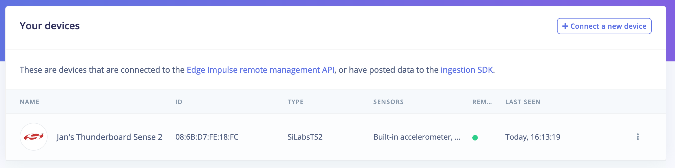
Task: Select the SENSORS column header
Action: [x=388, y=102]
